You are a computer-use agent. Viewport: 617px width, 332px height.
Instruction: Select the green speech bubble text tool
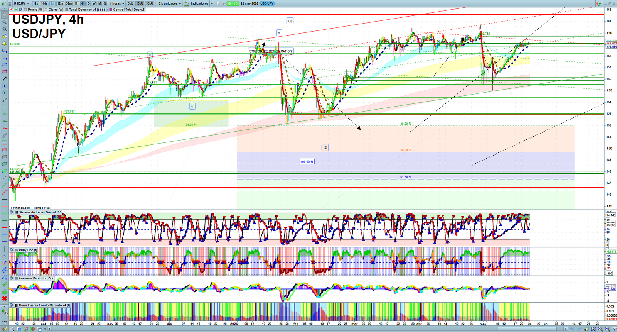[4, 93]
